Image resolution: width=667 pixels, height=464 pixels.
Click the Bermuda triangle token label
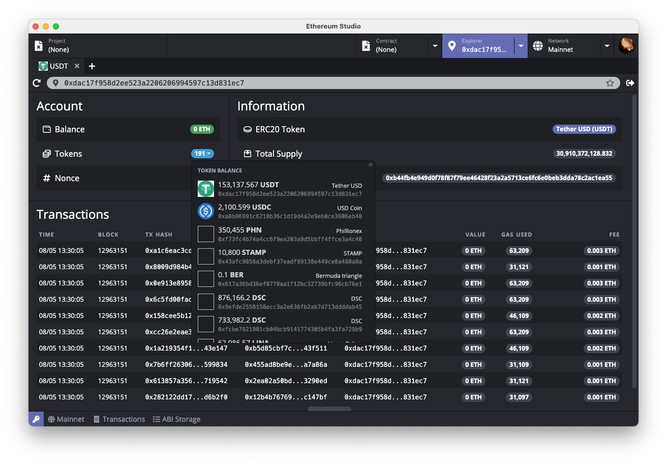click(339, 276)
